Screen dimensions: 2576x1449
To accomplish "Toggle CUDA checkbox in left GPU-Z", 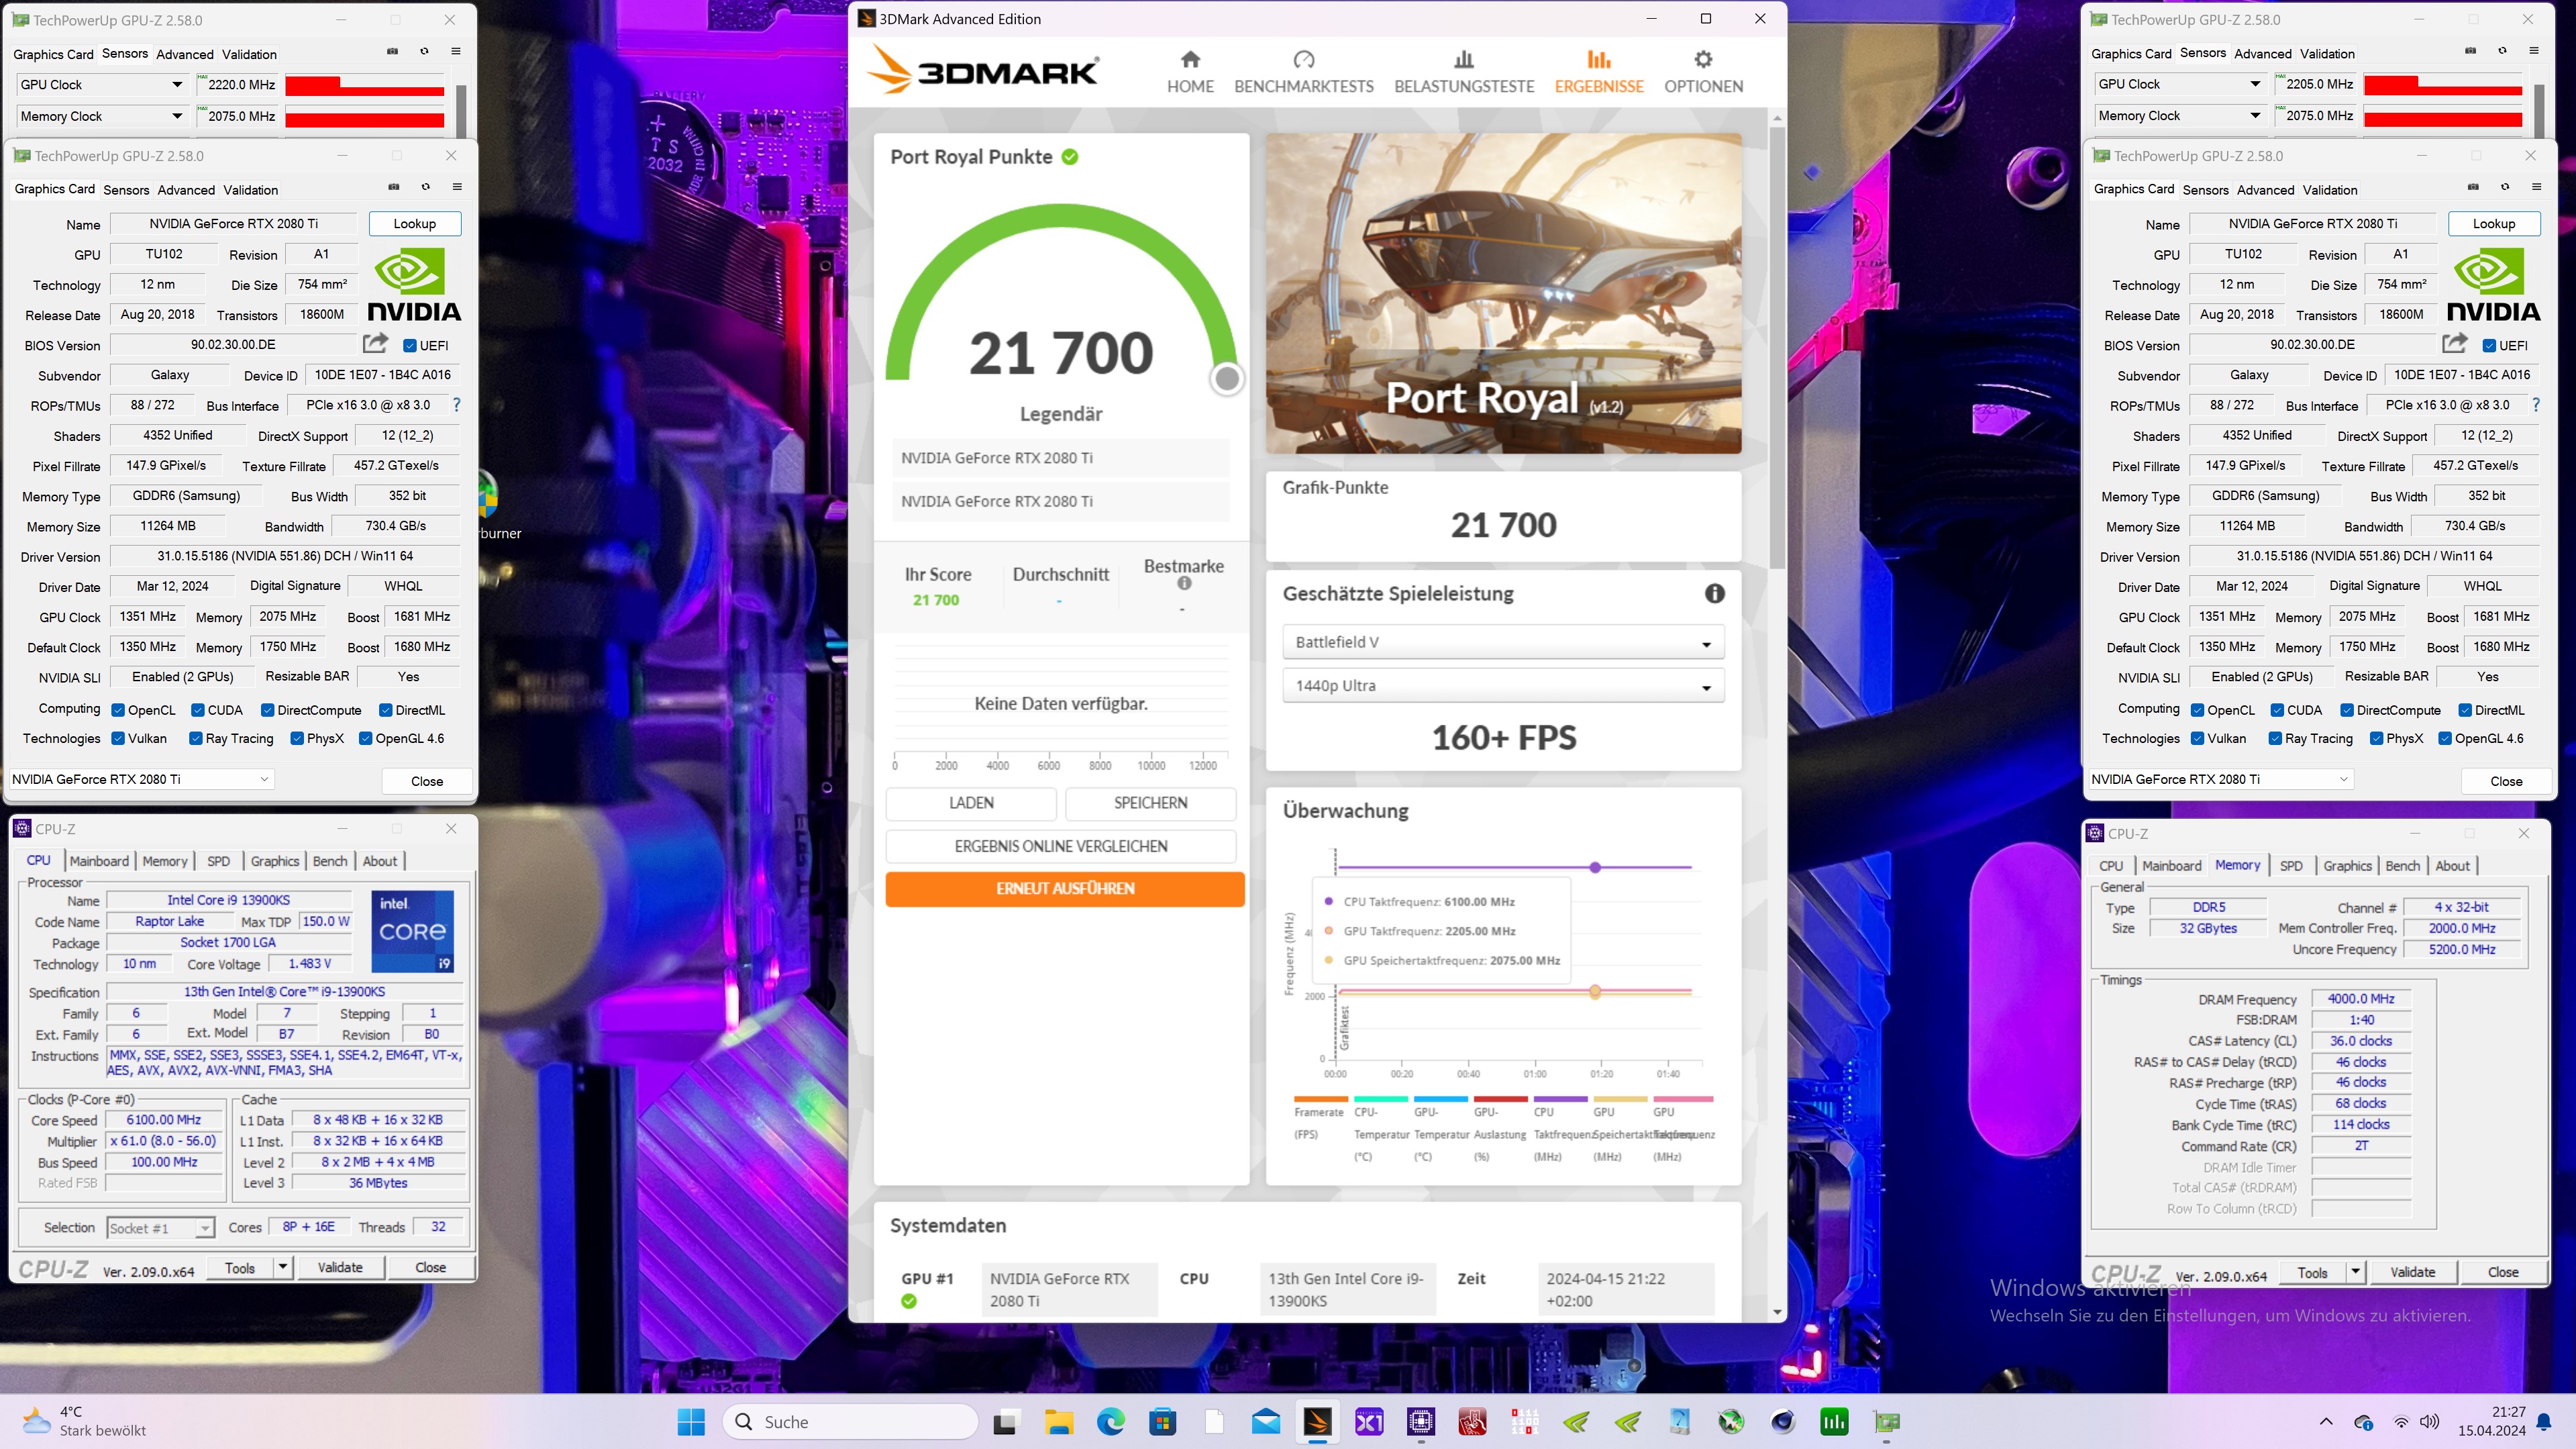I will pyautogui.click(x=198, y=710).
